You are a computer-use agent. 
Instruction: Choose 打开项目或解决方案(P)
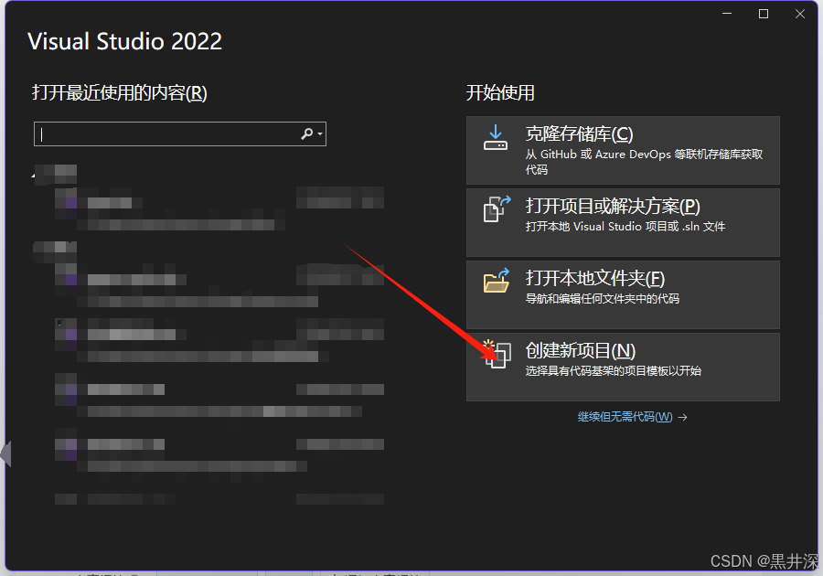tap(613, 206)
